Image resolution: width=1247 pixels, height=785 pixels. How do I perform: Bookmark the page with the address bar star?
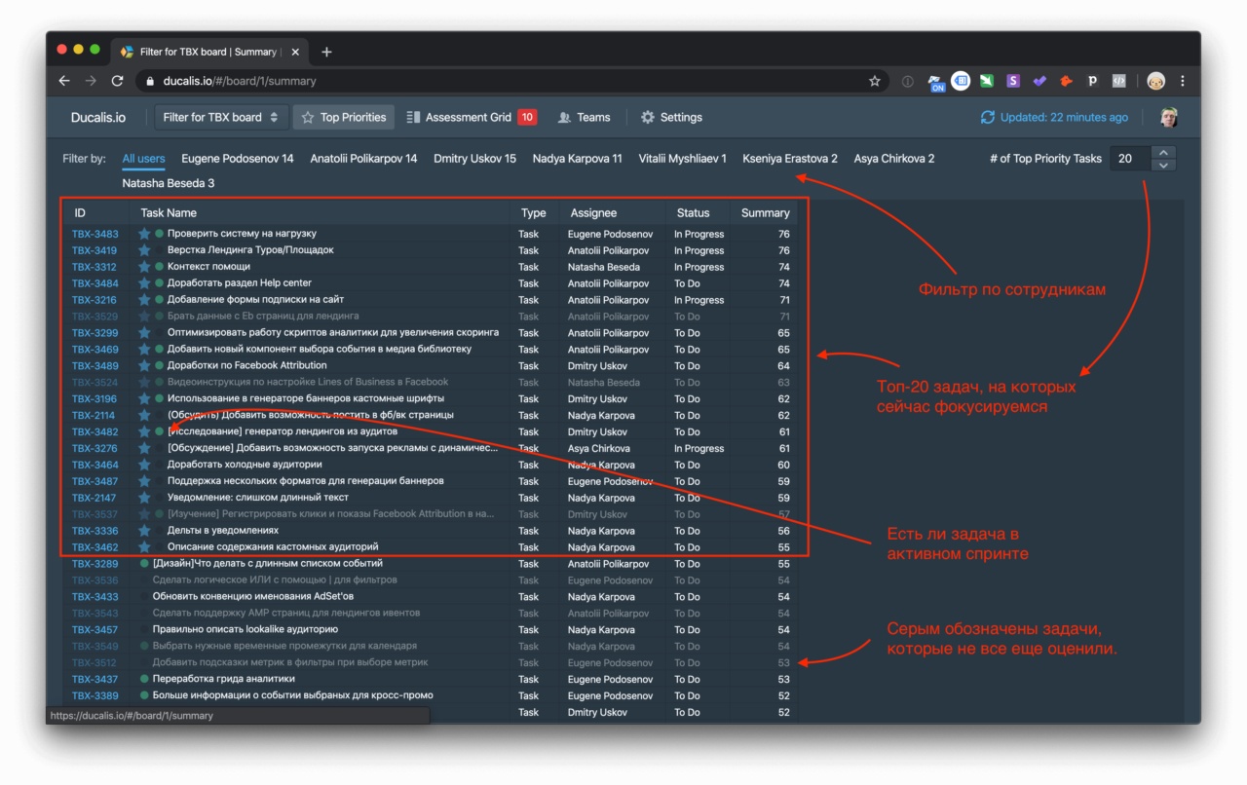pos(875,81)
